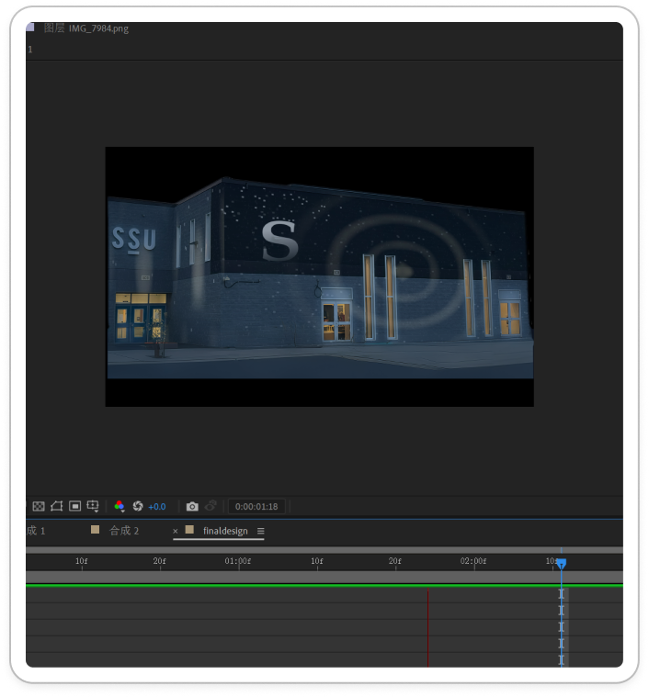Click the reset exposure aperture icon
This screenshot has width=649, height=697.
(x=138, y=506)
